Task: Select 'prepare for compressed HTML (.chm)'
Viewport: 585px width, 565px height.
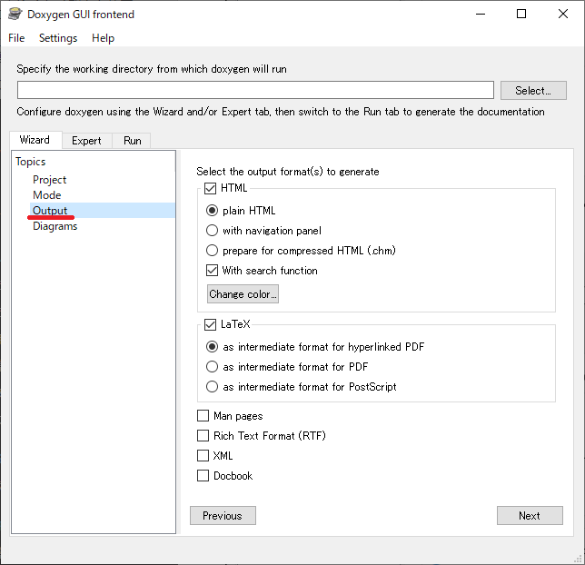Action: point(213,251)
